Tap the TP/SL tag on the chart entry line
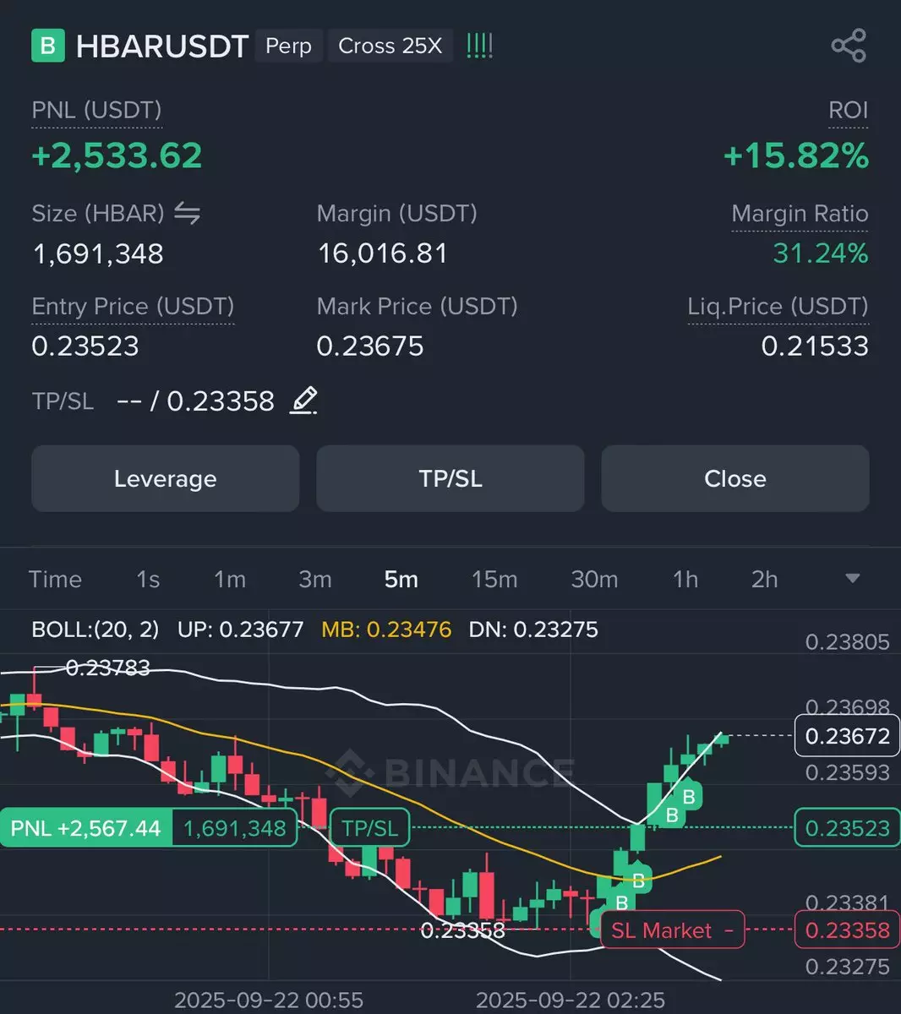901x1014 pixels. coord(370,828)
